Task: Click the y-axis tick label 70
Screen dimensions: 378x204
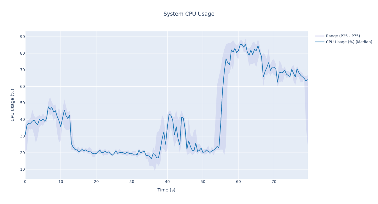Action: tap(22, 70)
